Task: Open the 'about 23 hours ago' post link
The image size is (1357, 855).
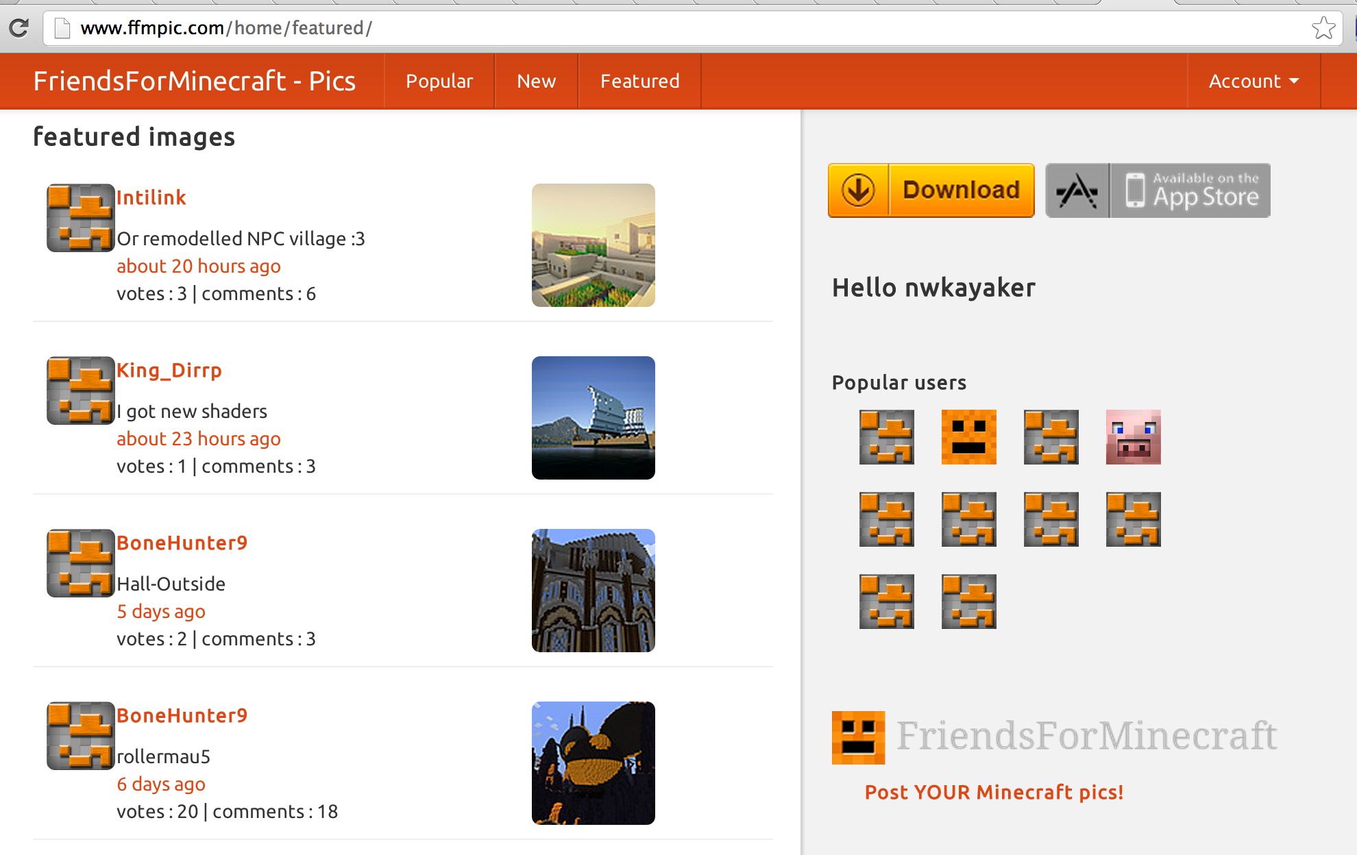Action: 199,438
